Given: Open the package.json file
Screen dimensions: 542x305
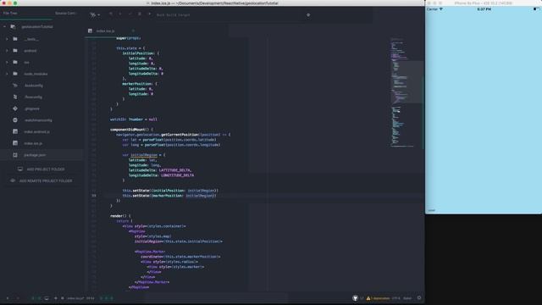Looking at the screenshot, I should pyautogui.click(x=35, y=155).
